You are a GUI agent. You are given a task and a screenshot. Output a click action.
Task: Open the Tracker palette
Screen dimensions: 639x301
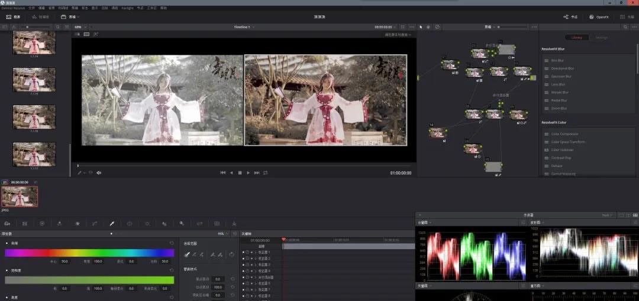point(147,224)
